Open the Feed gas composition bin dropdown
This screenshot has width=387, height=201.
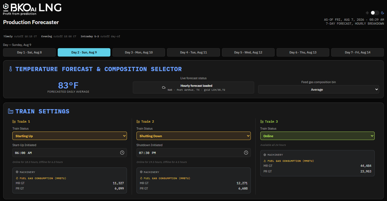coord(319,90)
